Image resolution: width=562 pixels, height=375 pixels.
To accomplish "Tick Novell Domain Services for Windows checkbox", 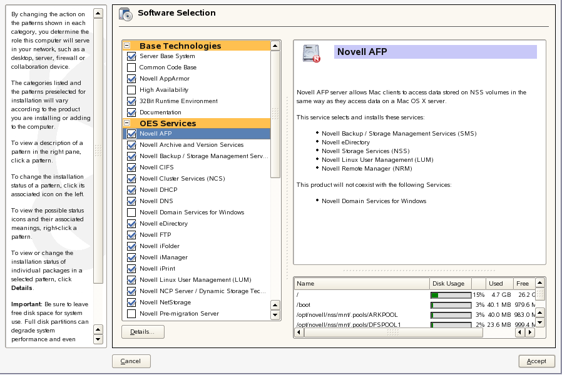I will [x=131, y=212].
